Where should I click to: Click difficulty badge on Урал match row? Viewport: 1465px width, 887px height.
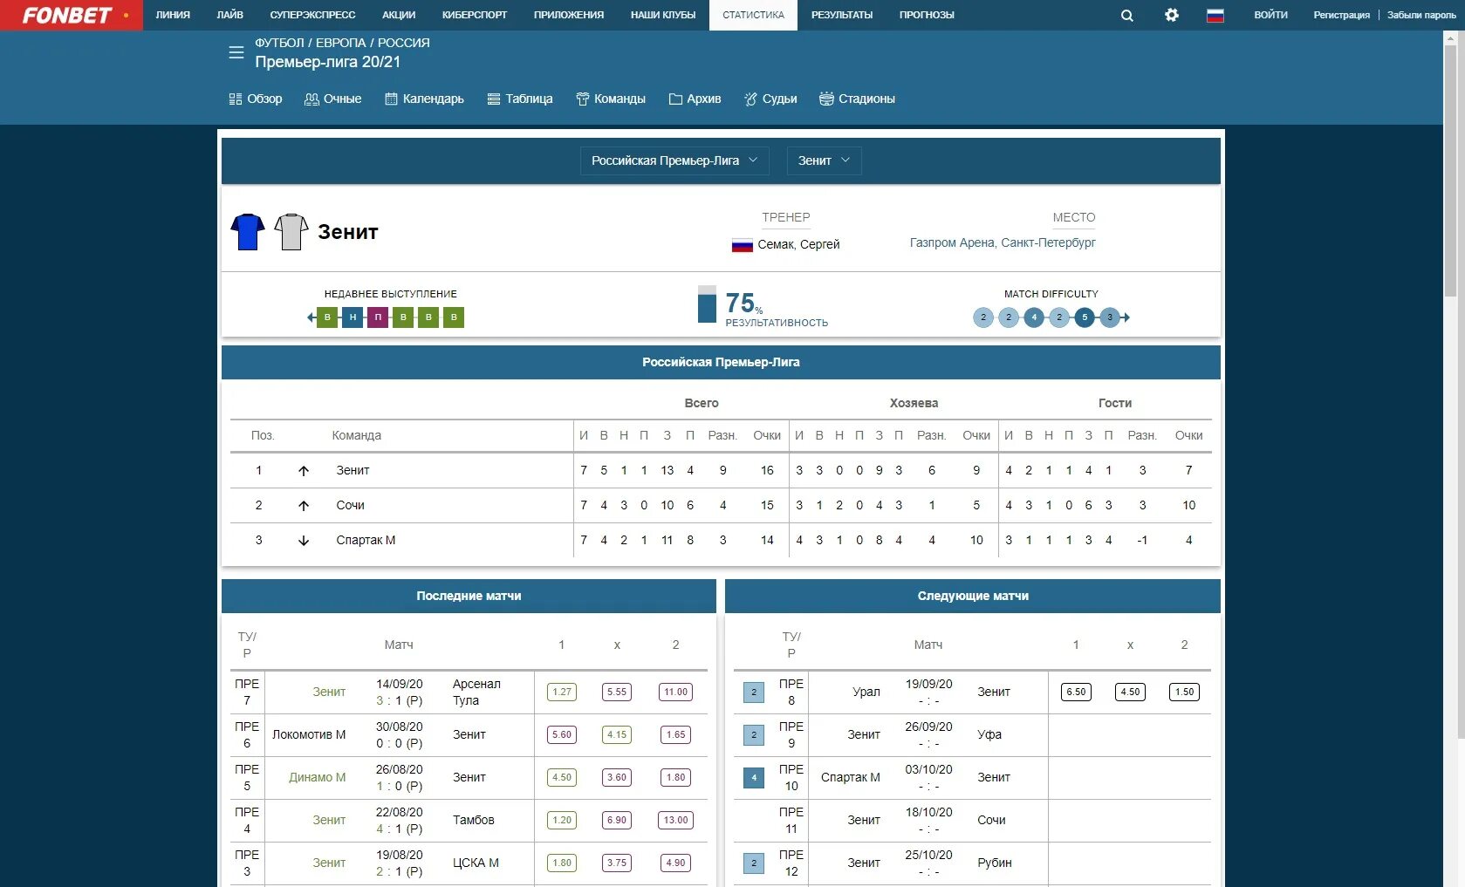754,693
